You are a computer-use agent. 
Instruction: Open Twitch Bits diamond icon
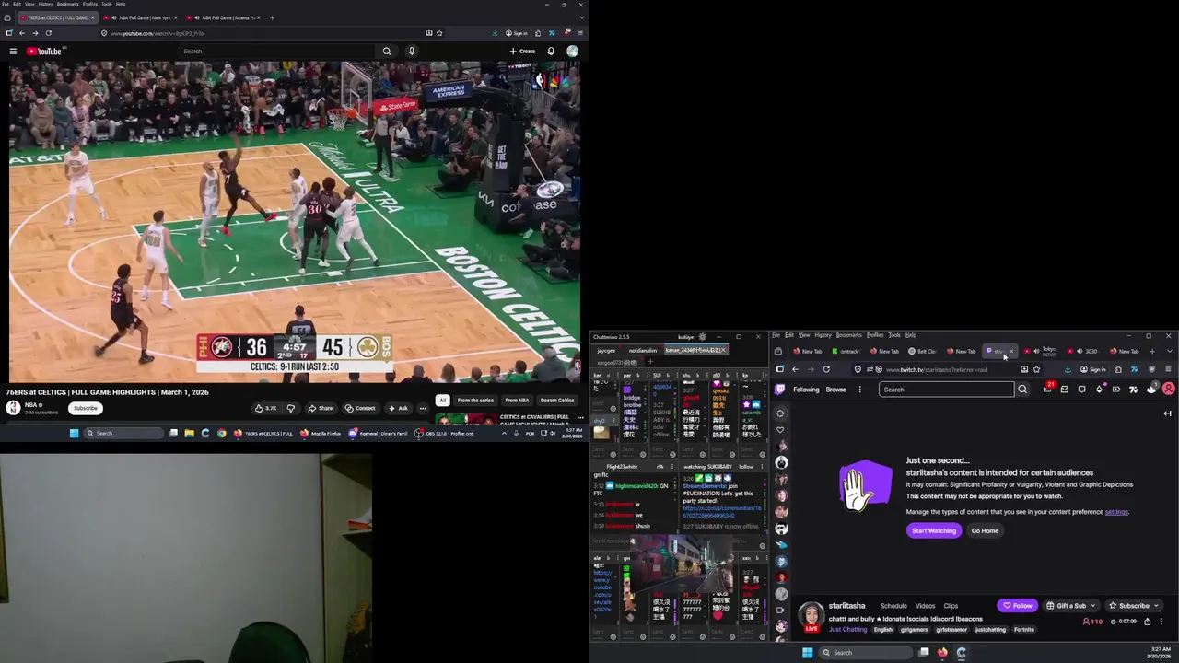coord(1099,390)
